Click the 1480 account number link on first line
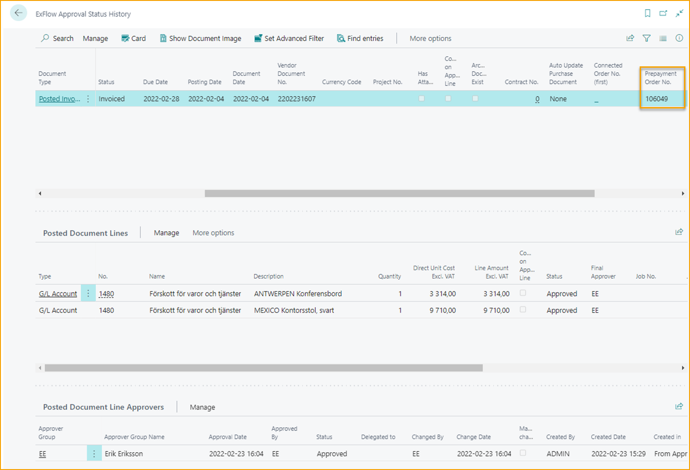690x470 pixels. point(106,294)
